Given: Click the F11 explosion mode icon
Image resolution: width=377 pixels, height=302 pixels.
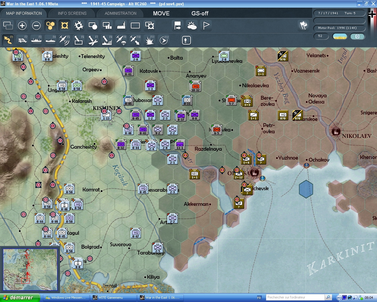Looking at the screenshot, I should 149,40.
